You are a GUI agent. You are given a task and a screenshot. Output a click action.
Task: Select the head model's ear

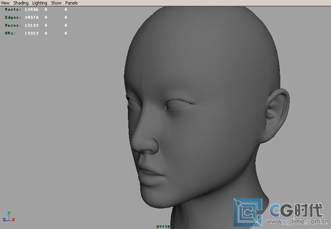click(277, 115)
